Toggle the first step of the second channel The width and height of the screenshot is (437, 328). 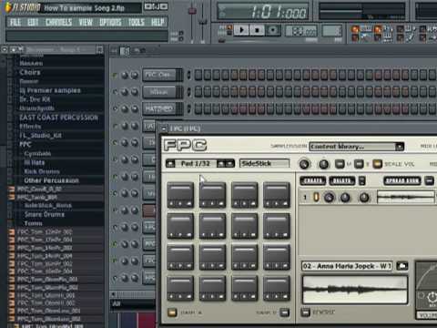coord(198,91)
